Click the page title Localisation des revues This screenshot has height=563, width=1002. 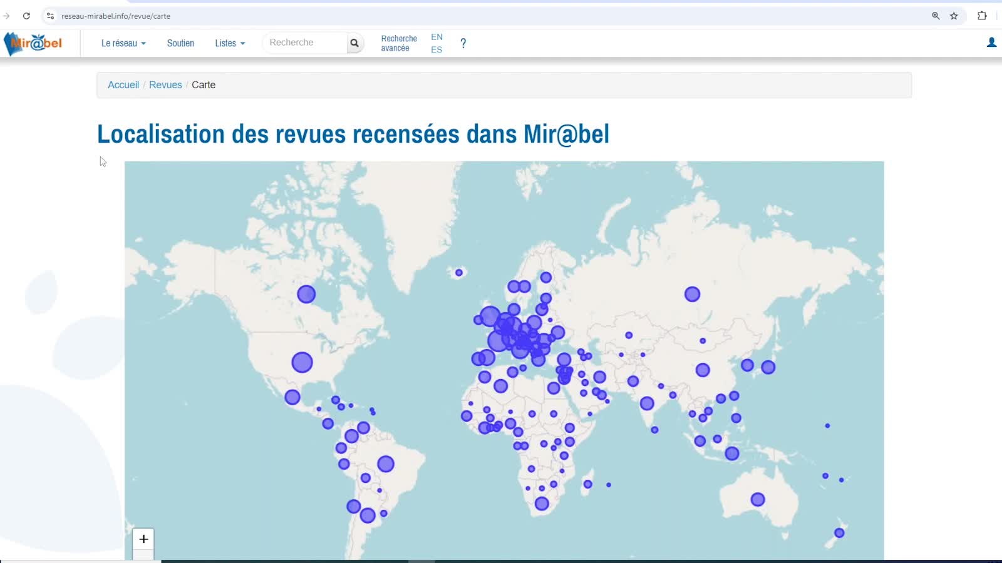click(353, 134)
